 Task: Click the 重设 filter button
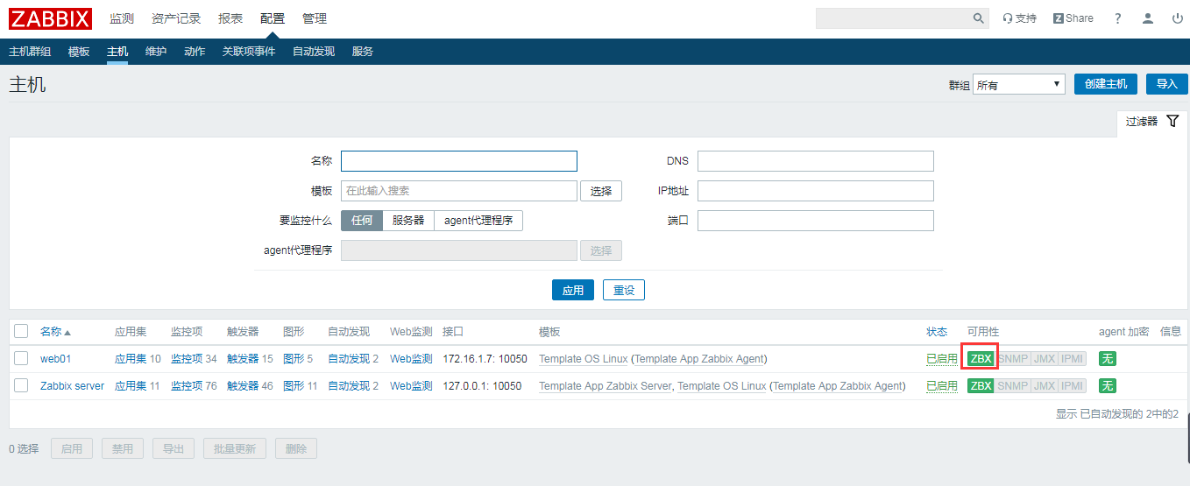pyautogui.click(x=624, y=290)
